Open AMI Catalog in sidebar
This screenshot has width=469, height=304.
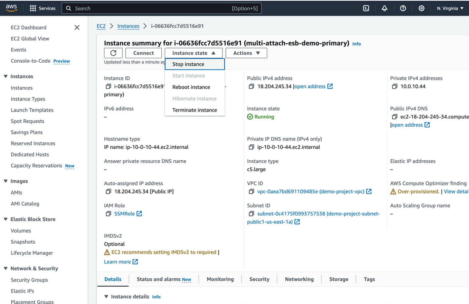point(25,204)
